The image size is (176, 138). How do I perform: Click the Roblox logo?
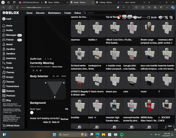pyautogui.click(x=11, y=13)
